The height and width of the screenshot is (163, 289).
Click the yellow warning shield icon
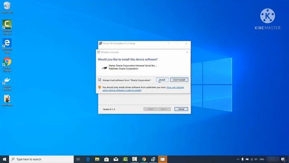point(99,87)
